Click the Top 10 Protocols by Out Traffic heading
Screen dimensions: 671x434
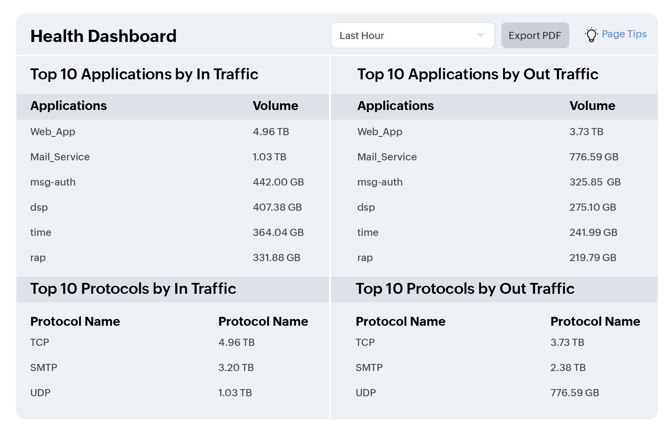tap(465, 289)
